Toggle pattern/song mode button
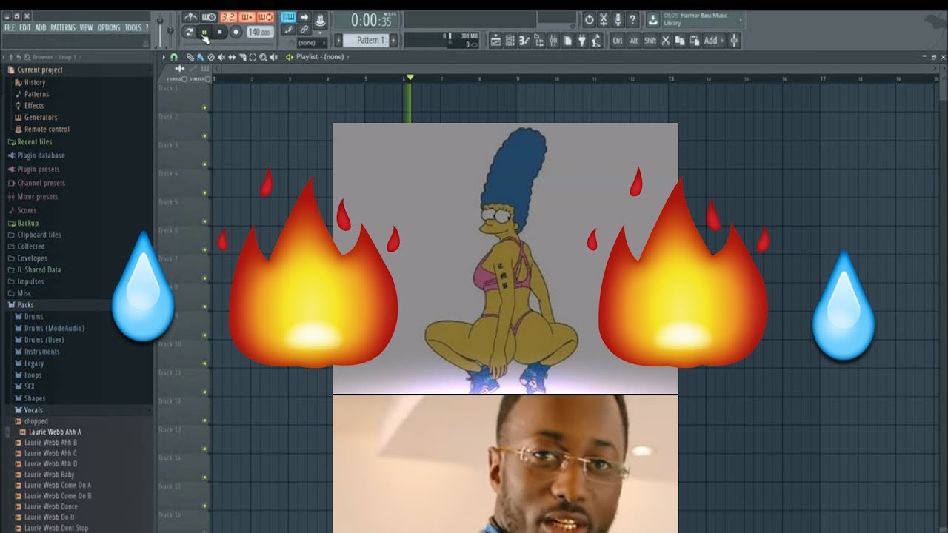 pos(189,32)
